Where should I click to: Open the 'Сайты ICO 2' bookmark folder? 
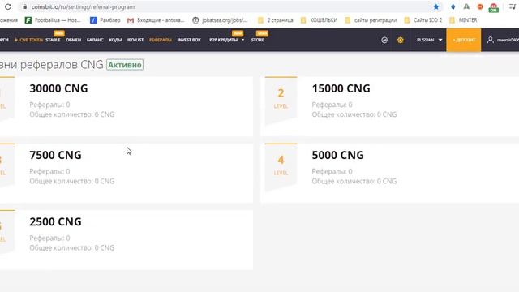[x=423, y=20]
